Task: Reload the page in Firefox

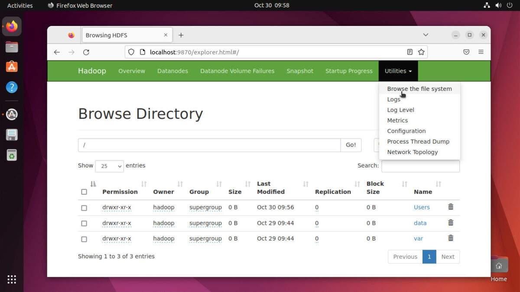Action: tap(86, 52)
